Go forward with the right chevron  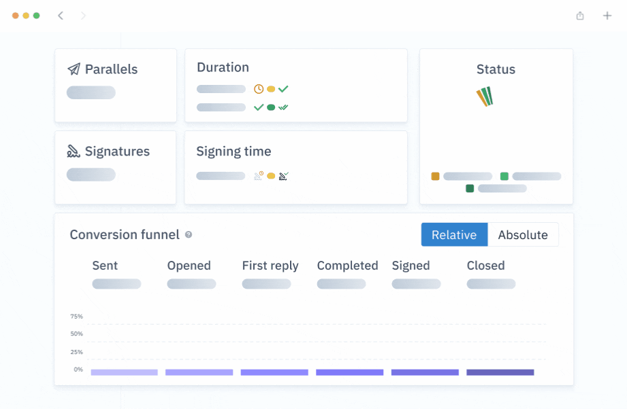(x=83, y=16)
